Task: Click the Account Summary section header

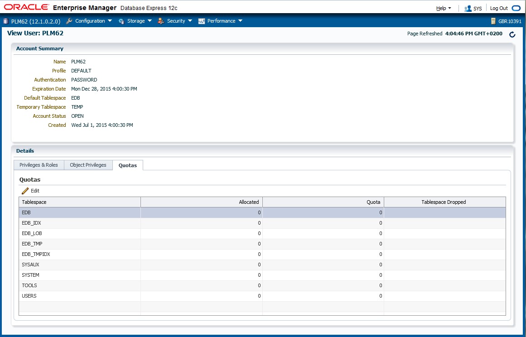Action: [39, 48]
